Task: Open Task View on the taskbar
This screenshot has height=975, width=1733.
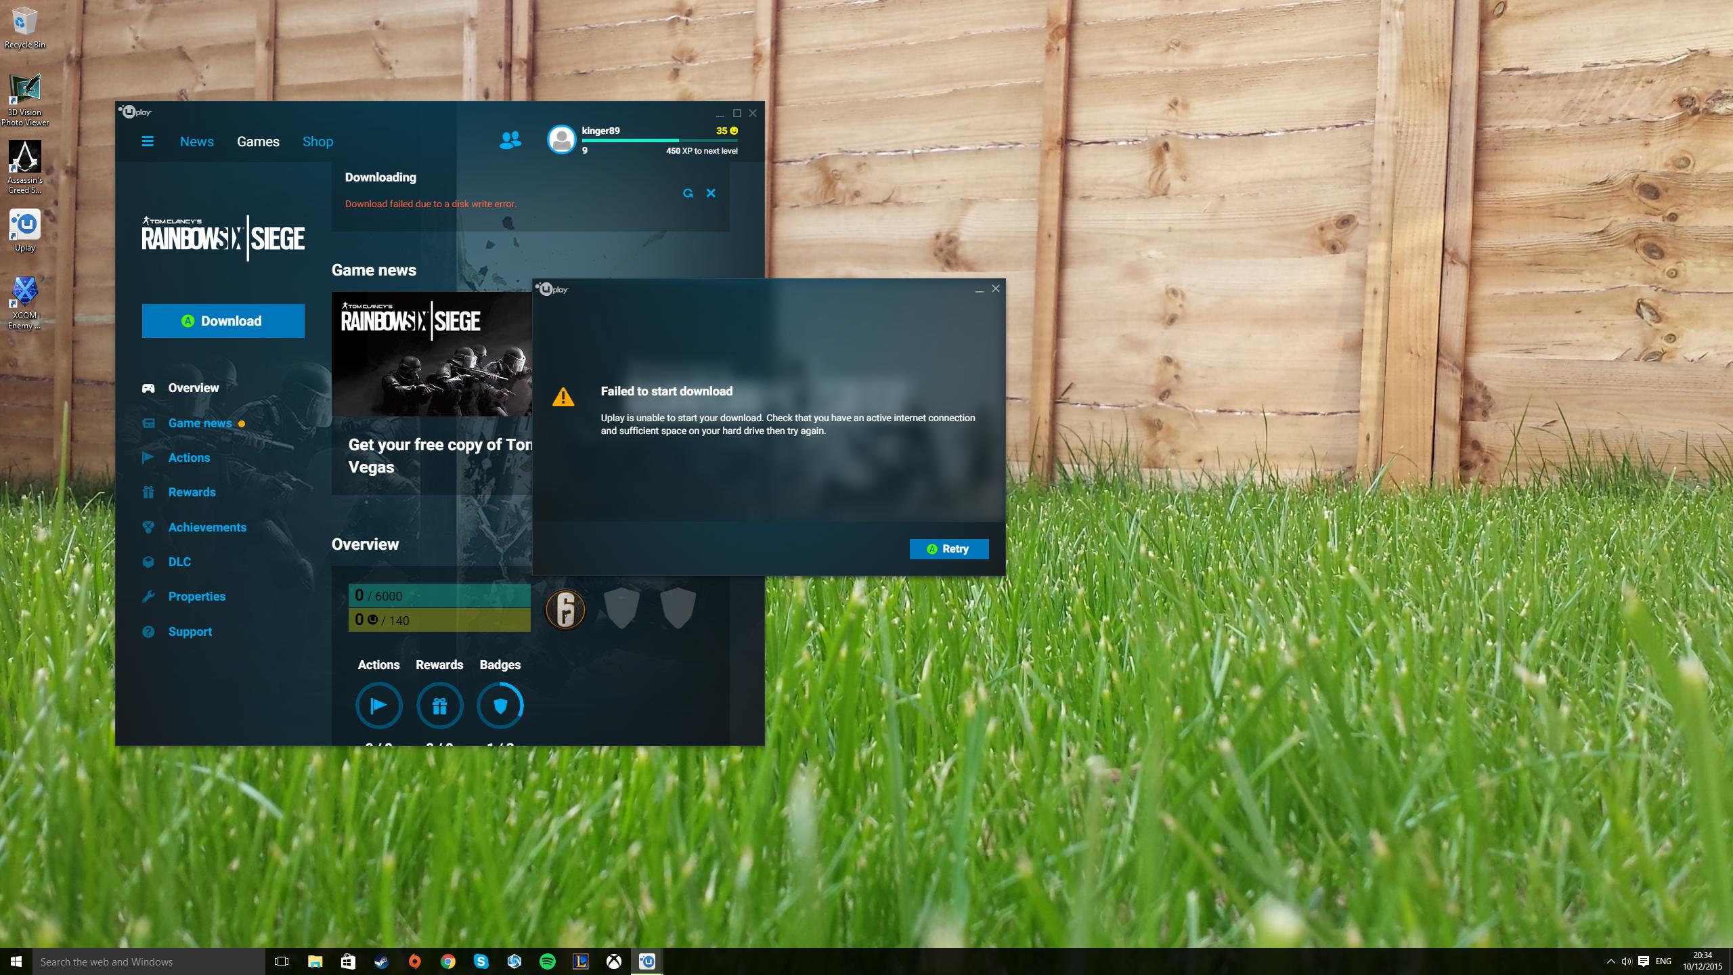Action: (282, 961)
